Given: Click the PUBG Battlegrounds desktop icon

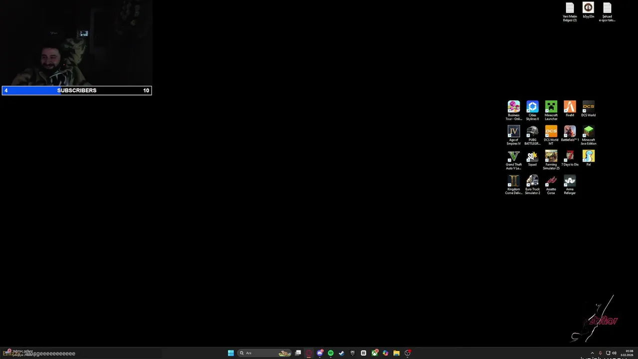Looking at the screenshot, I should [532, 135].
